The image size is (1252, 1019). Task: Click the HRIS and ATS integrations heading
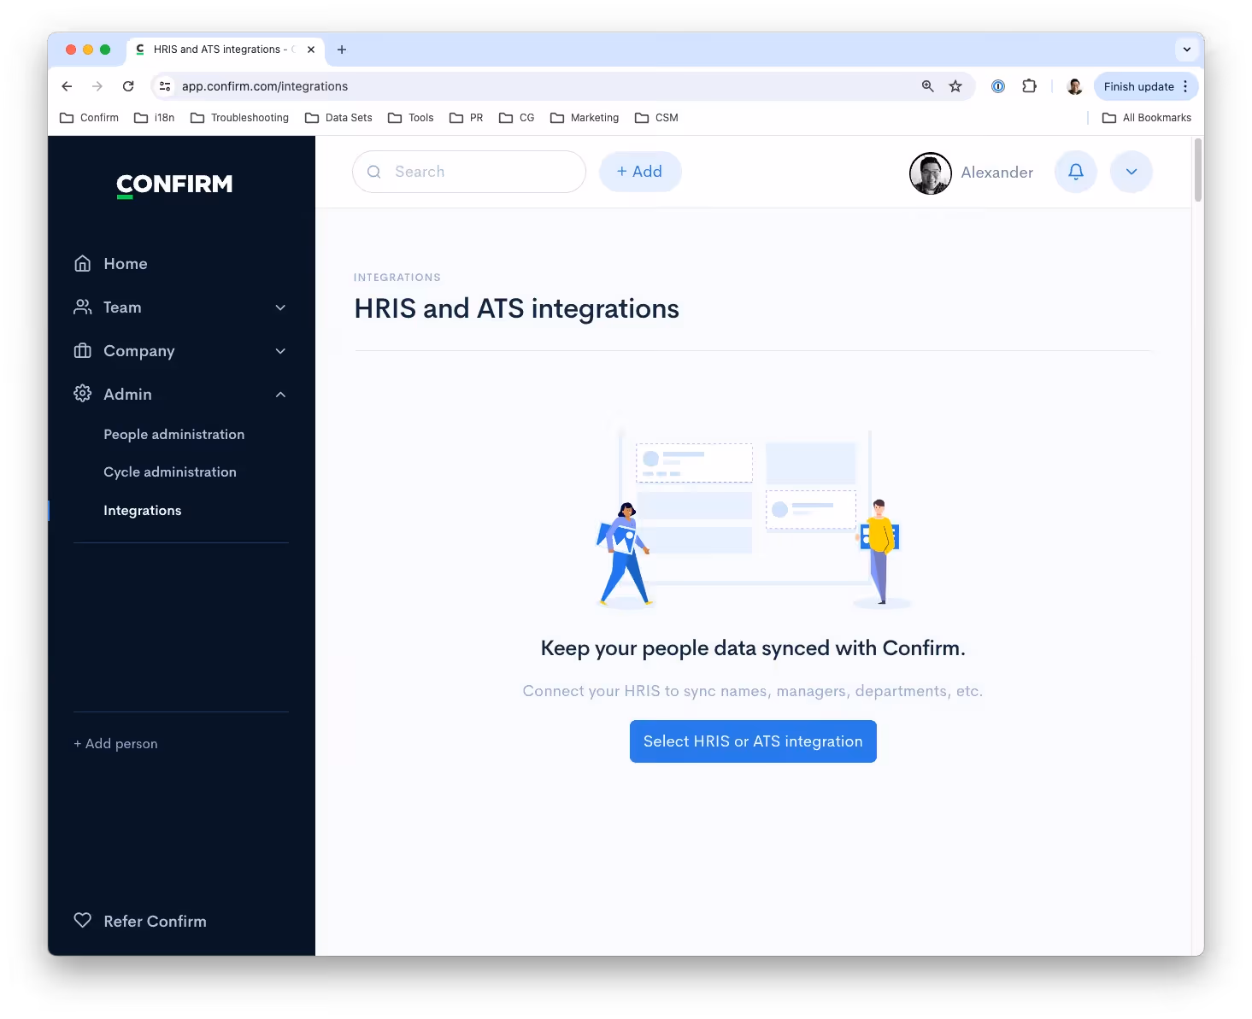pyautogui.click(x=517, y=308)
